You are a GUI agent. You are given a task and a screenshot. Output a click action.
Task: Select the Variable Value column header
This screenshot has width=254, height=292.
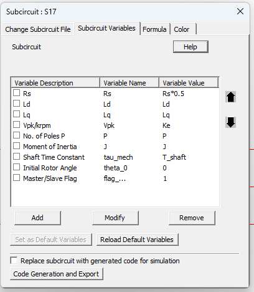[x=189, y=83]
